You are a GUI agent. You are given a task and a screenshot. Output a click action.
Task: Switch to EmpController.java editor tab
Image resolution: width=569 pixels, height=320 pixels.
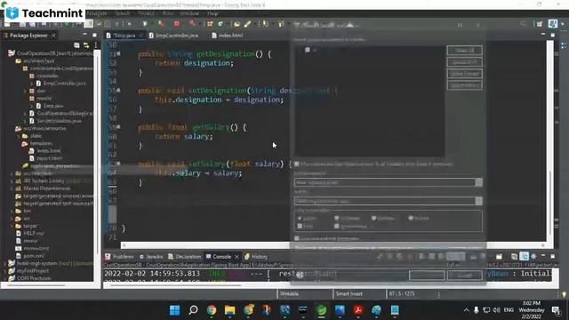pyautogui.click(x=173, y=36)
